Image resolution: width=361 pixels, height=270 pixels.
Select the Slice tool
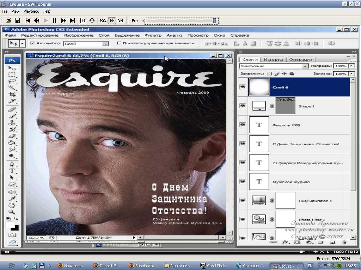tap(12, 101)
